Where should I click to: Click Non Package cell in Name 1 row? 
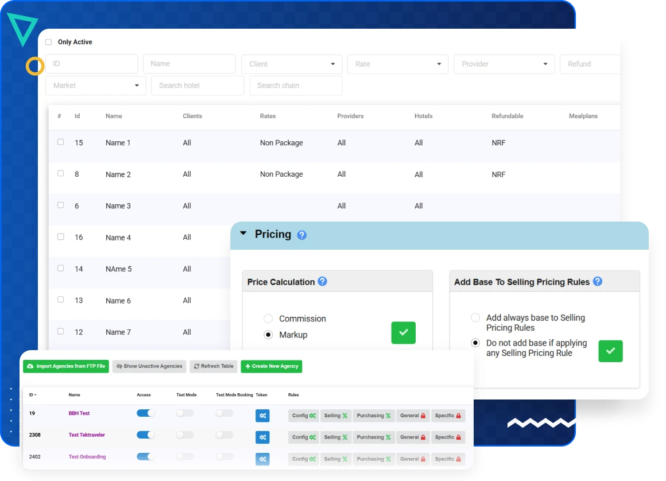coord(281,143)
